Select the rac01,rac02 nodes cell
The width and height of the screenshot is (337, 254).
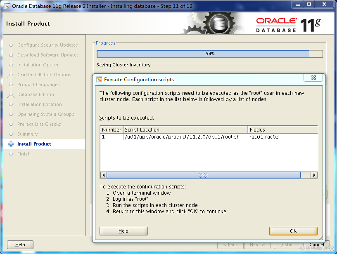[x=283, y=137]
